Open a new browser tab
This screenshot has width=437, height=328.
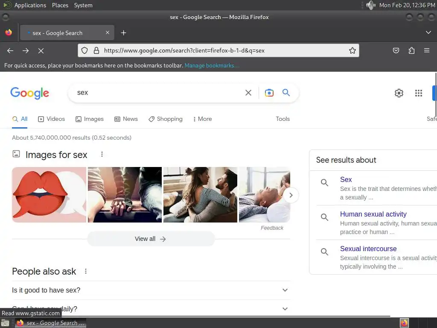click(123, 33)
